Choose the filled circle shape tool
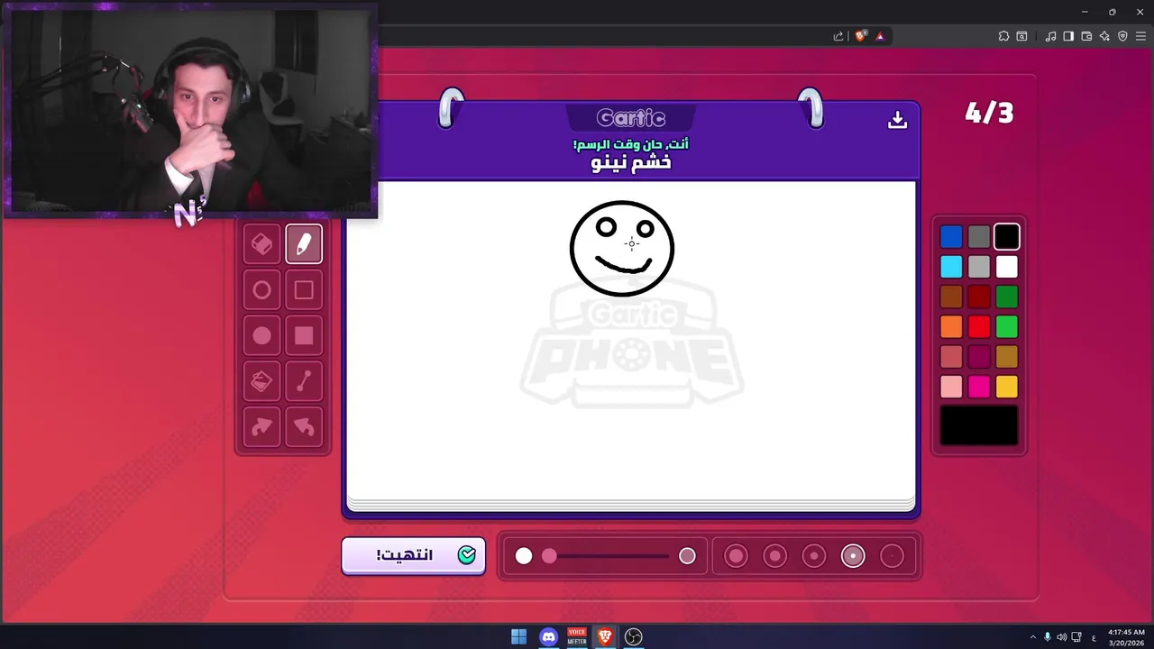1154x649 pixels. coord(261,335)
